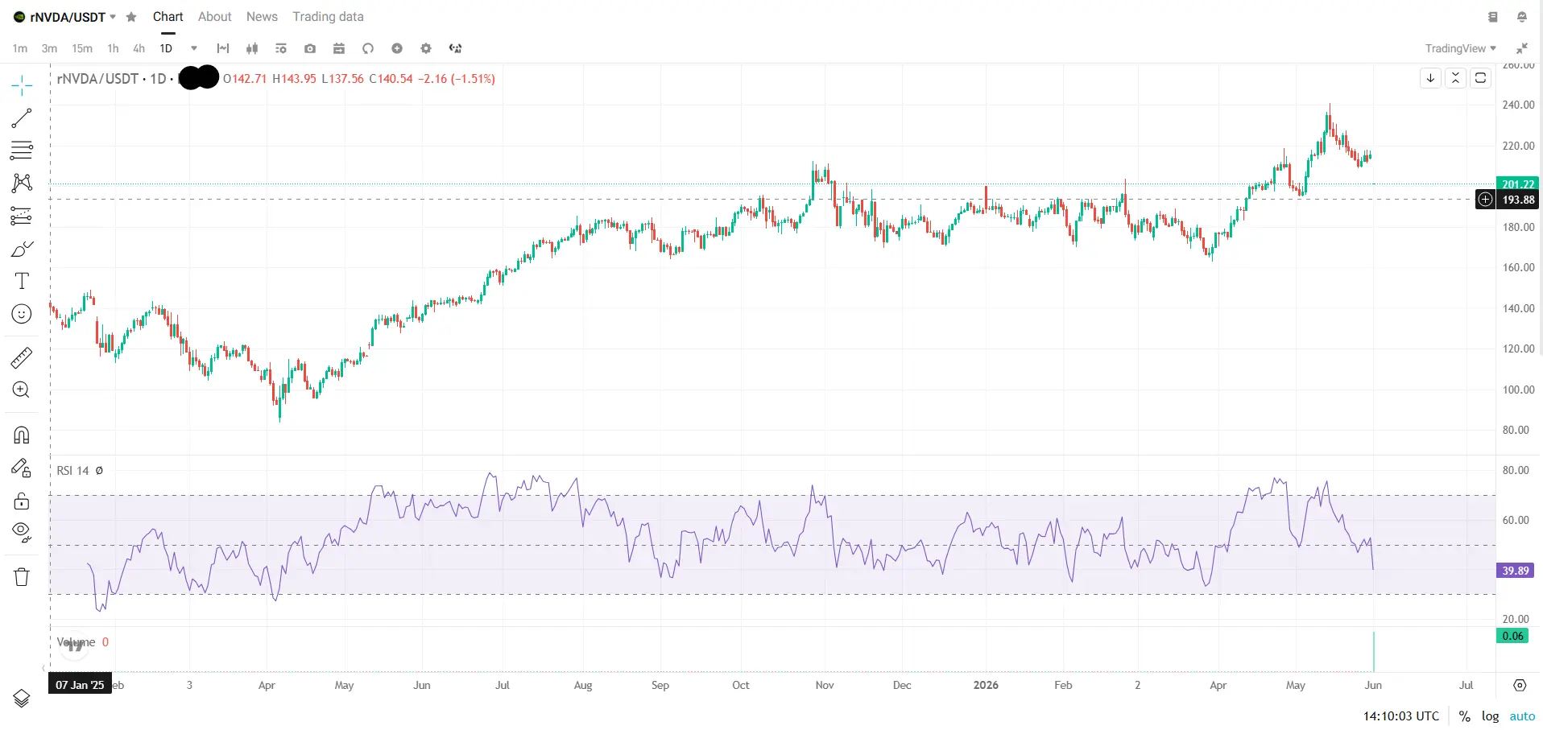Expand more timeframes dropdown arrow

[x=194, y=48]
